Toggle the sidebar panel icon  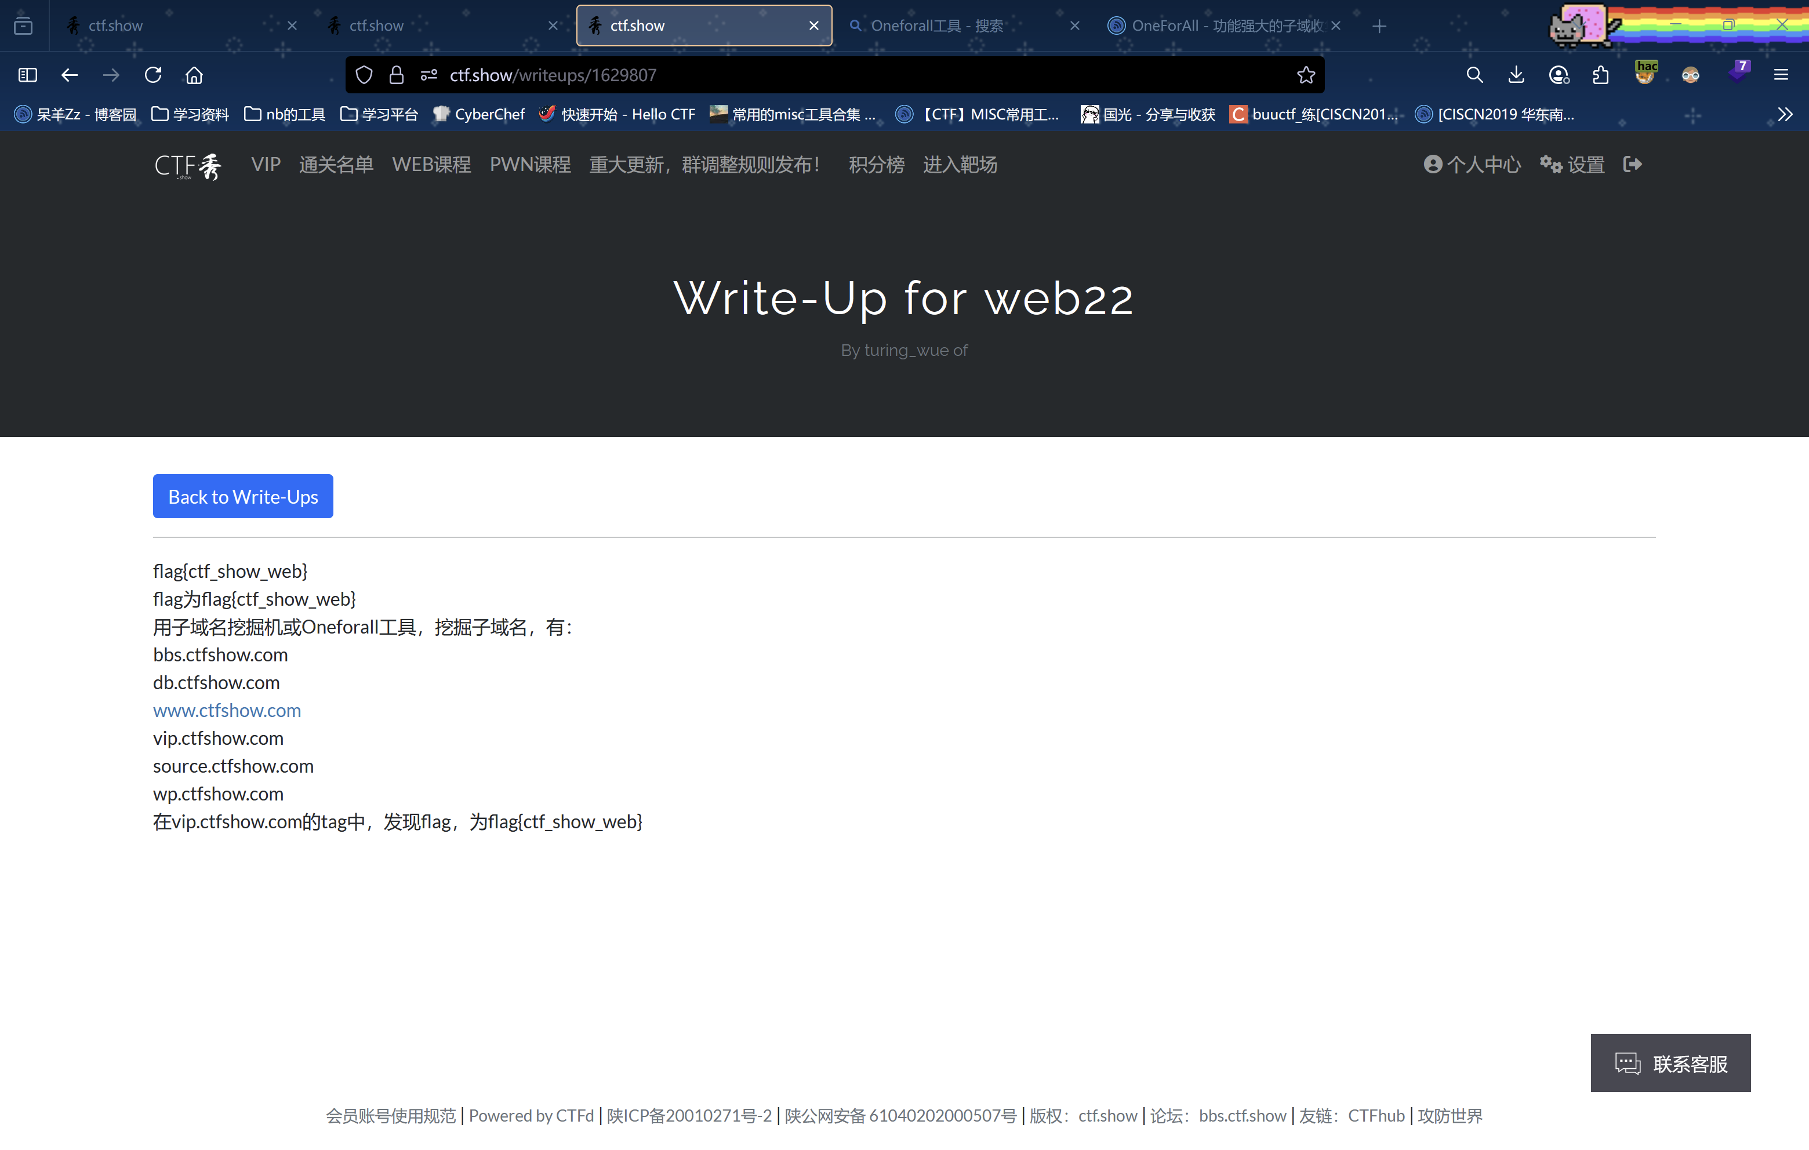pos(28,75)
